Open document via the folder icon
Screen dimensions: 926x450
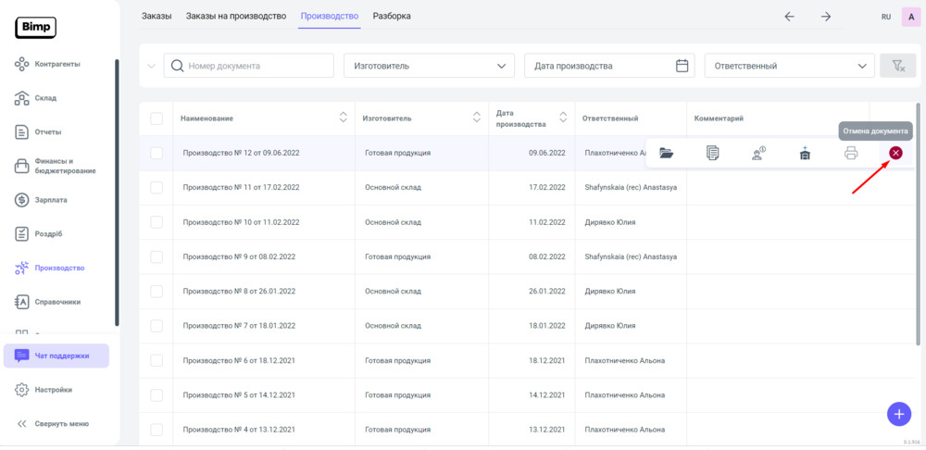click(x=666, y=154)
